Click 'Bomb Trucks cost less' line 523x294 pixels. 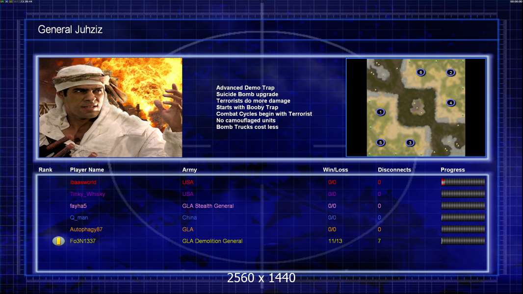point(247,127)
